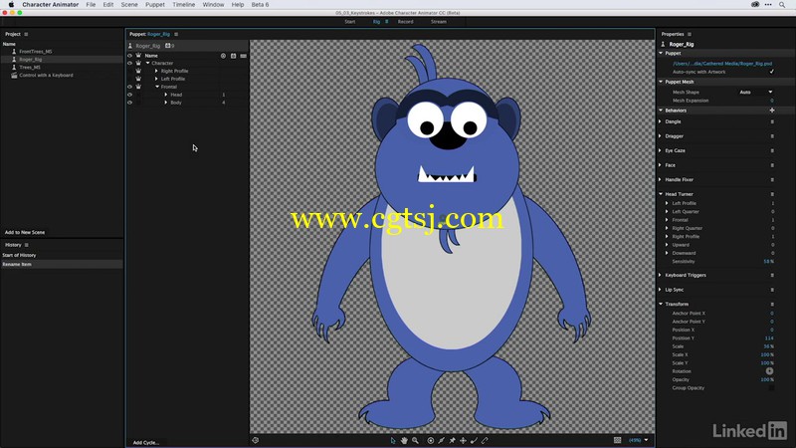Viewport: 796px width, 448px height.
Task: Open the Face behavior options menu
Action: 772,165
